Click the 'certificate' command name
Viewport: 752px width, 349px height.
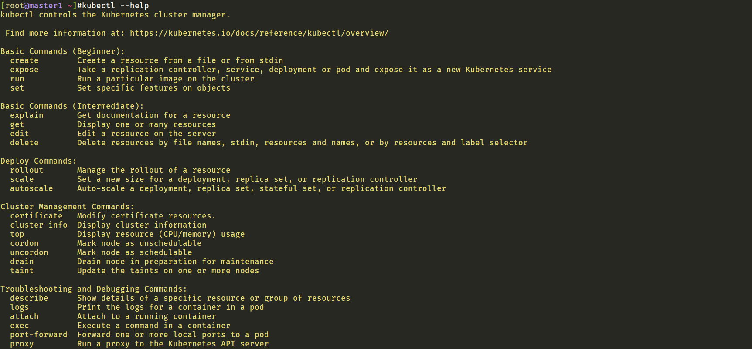coord(36,216)
